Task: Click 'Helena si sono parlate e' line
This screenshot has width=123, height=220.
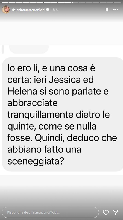Action: click(58, 92)
